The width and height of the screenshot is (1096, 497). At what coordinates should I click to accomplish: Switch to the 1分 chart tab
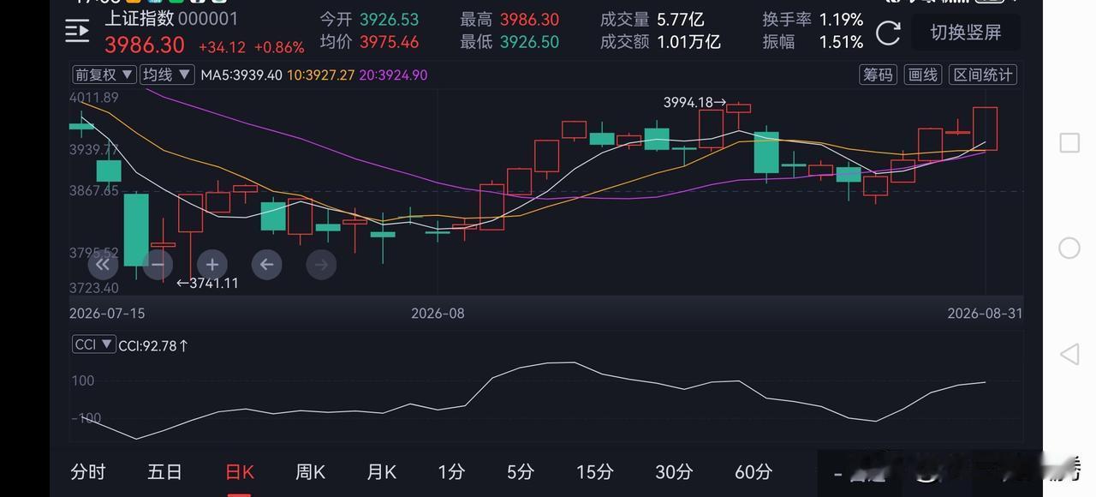[x=450, y=471]
